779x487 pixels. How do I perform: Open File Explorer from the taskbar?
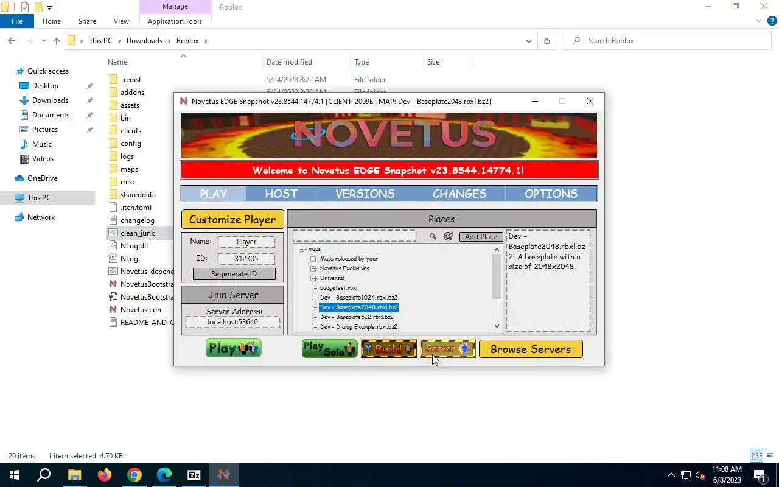(x=74, y=475)
